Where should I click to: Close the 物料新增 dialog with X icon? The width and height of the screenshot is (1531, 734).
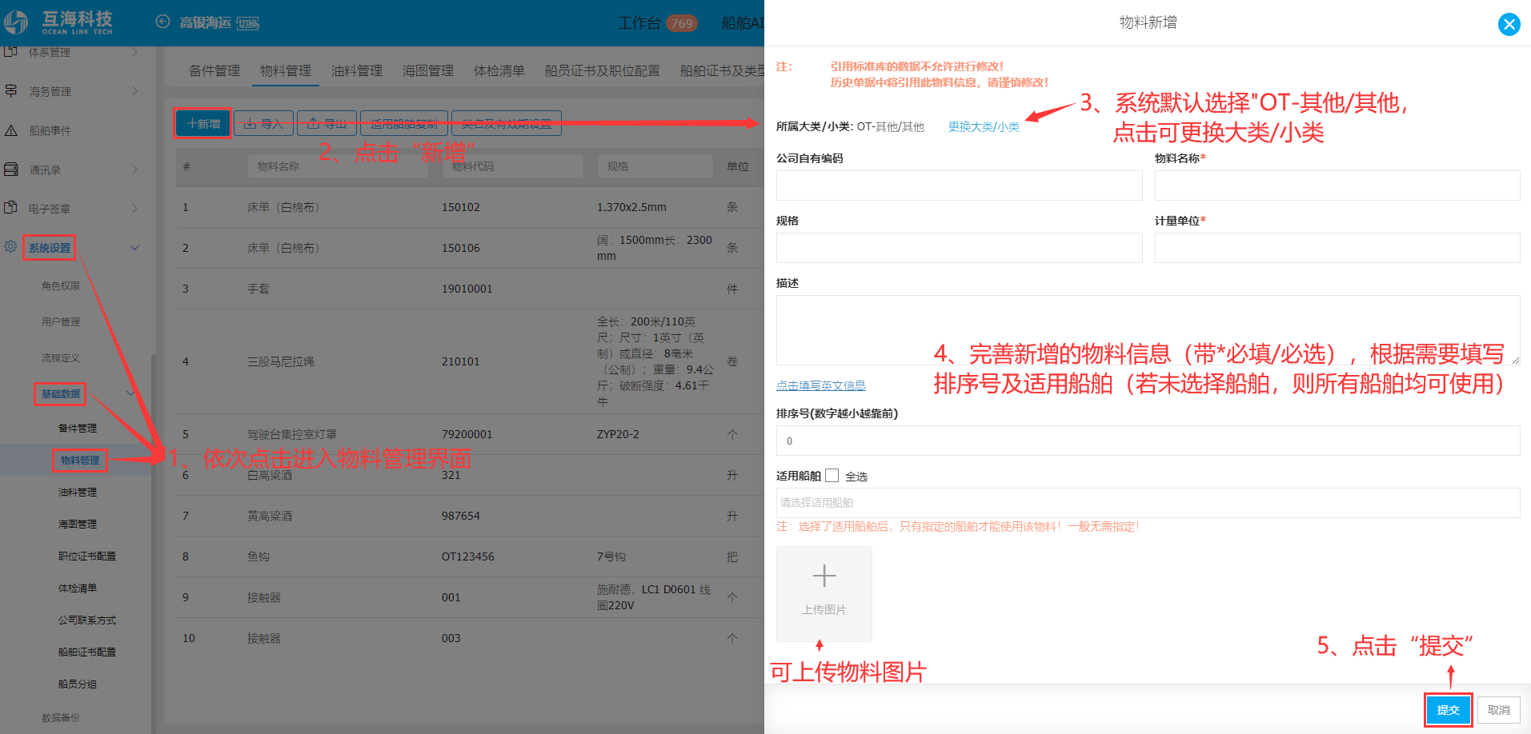(x=1509, y=24)
